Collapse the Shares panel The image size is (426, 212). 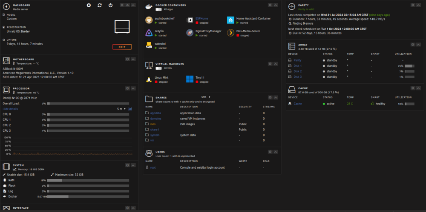pos(276,98)
